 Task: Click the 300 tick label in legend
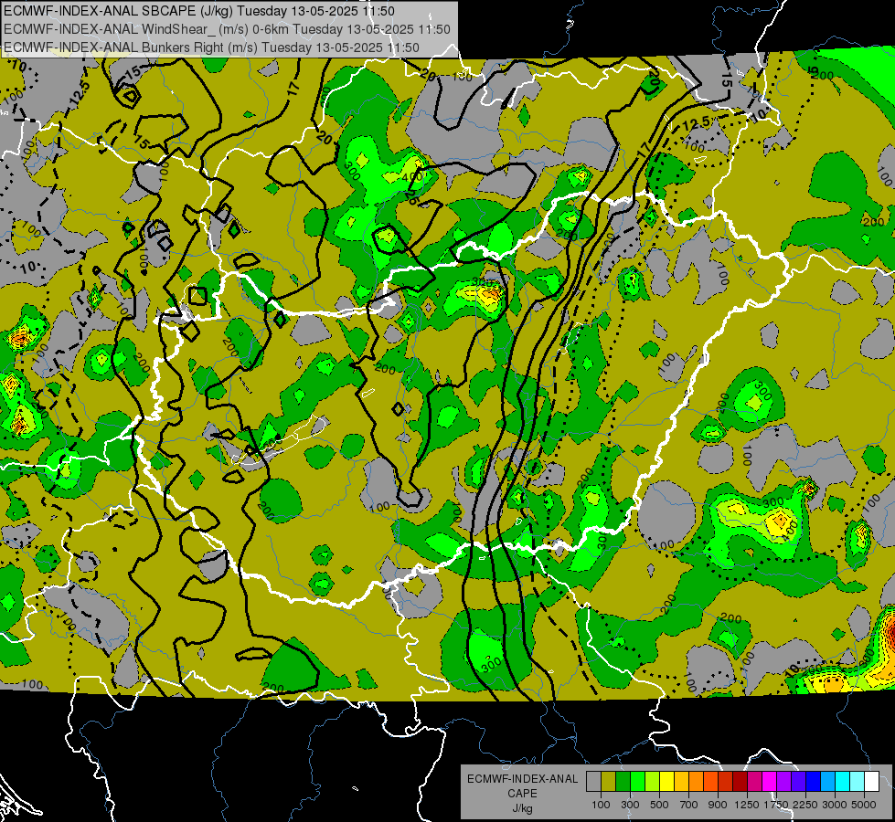point(630,805)
